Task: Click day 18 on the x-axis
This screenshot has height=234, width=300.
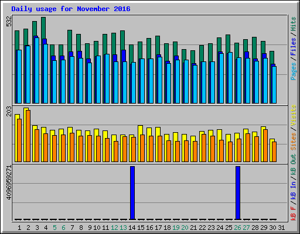Action: pyautogui.click(x=167, y=228)
